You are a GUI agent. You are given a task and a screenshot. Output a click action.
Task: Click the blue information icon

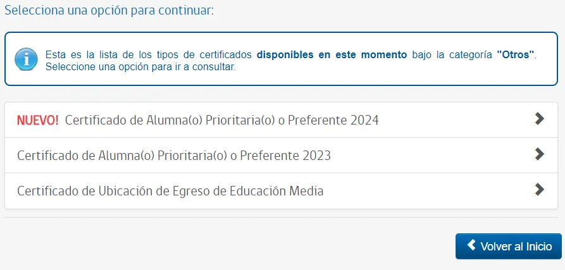[x=25, y=59]
